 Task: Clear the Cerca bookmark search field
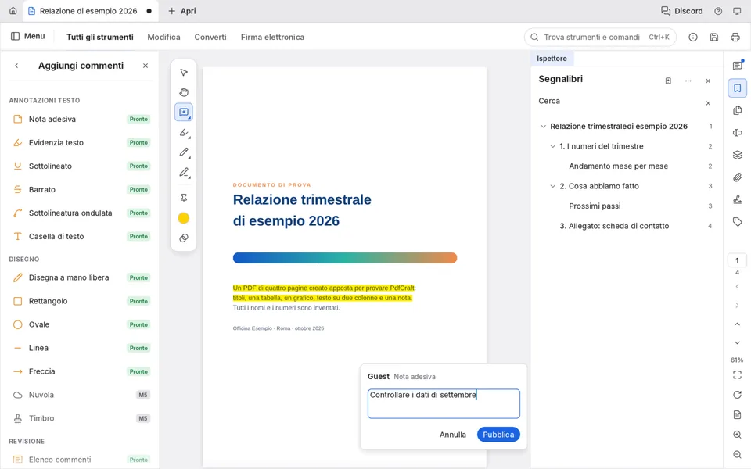click(708, 103)
